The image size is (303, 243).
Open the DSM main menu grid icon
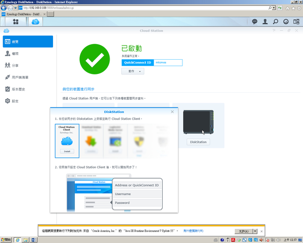pyautogui.click(x=16, y=21)
